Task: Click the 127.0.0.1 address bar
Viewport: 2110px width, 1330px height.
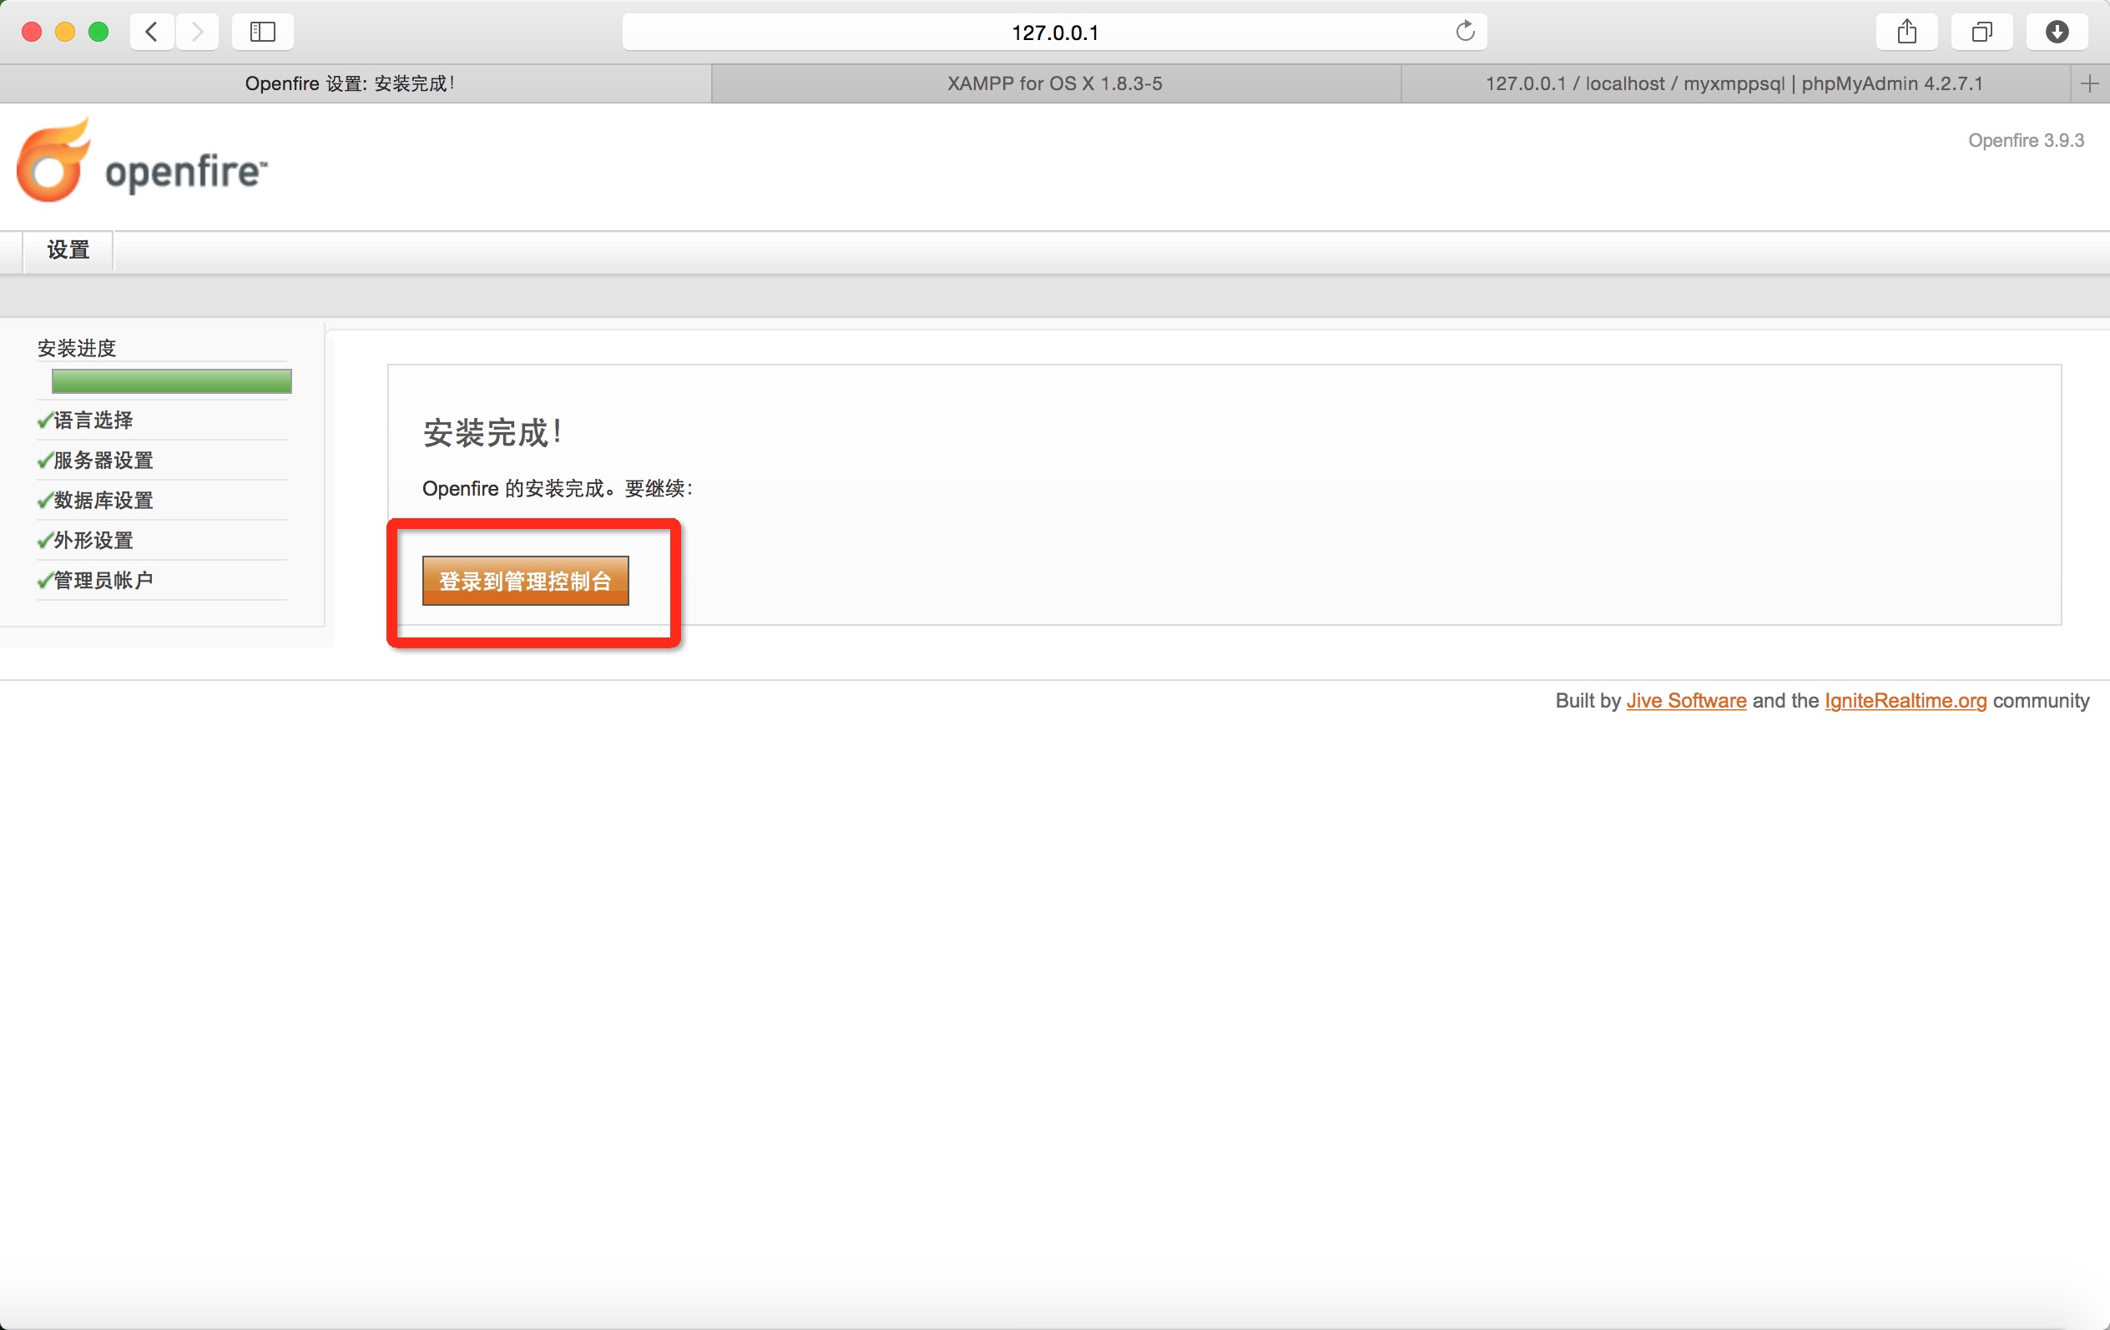Action: tap(1054, 33)
